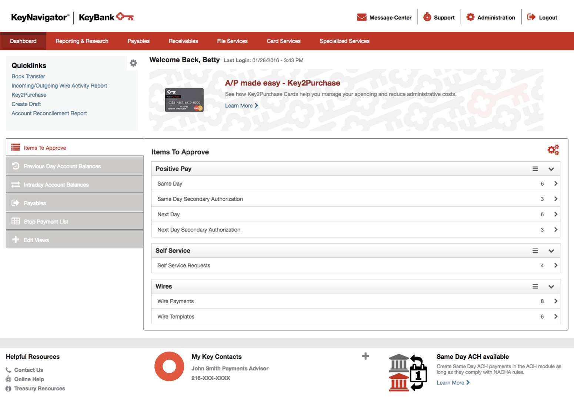
Task: Open Next Day Secondary Authorization chevron
Action: point(555,230)
